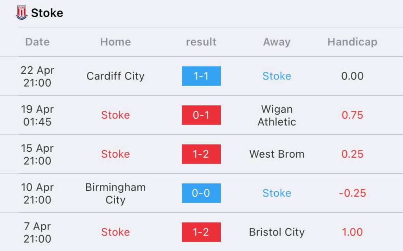Select the 22 Apr 21:00 match date

(x=37, y=76)
